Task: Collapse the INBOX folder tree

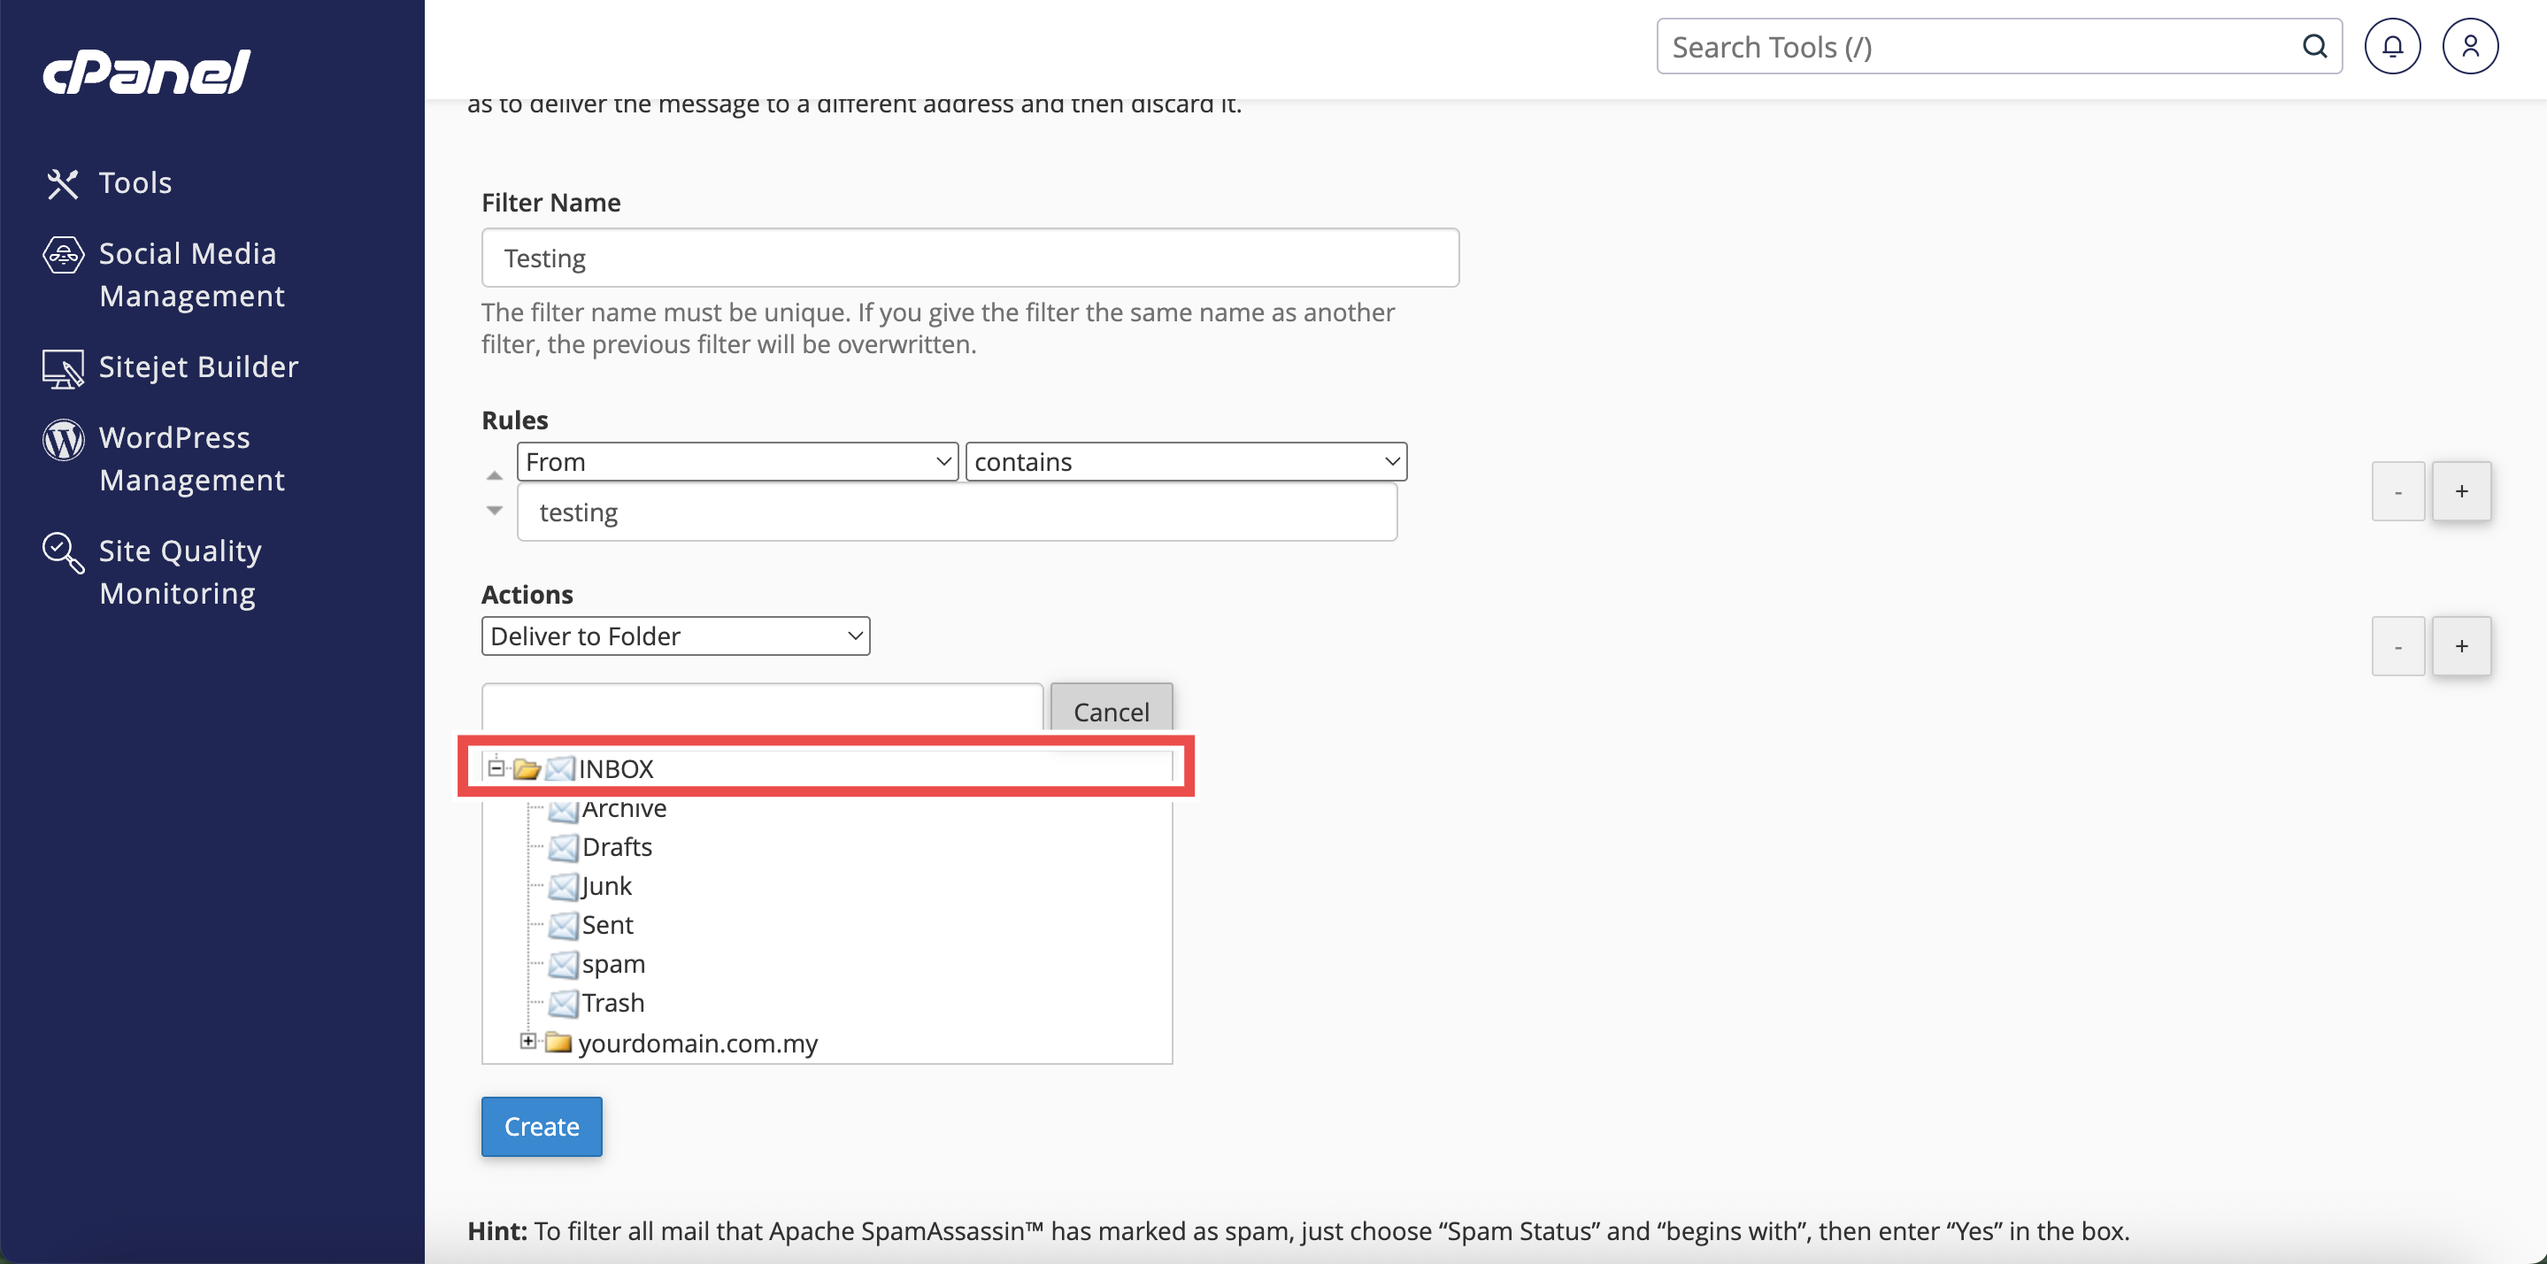Action: click(x=496, y=767)
